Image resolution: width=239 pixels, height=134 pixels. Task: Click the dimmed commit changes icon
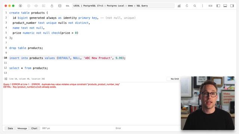point(29,6)
